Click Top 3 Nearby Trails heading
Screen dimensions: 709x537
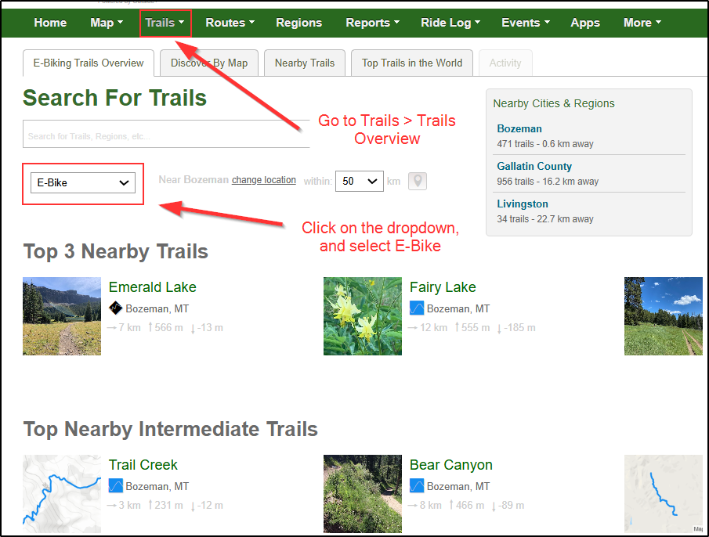point(116,251)
